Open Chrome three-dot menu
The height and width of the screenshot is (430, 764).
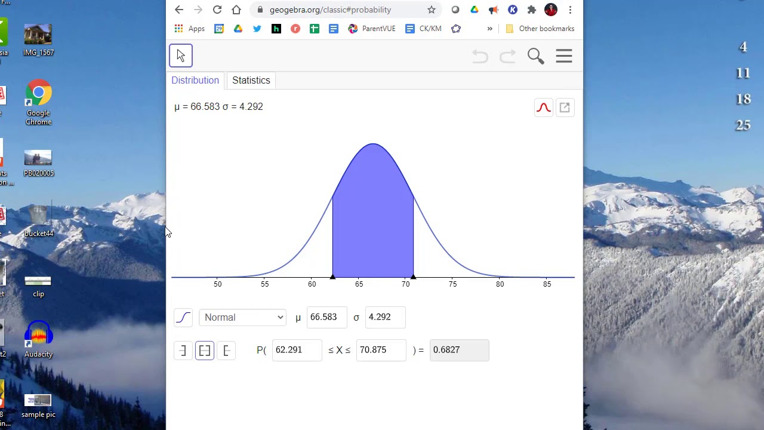pos(570,10)
